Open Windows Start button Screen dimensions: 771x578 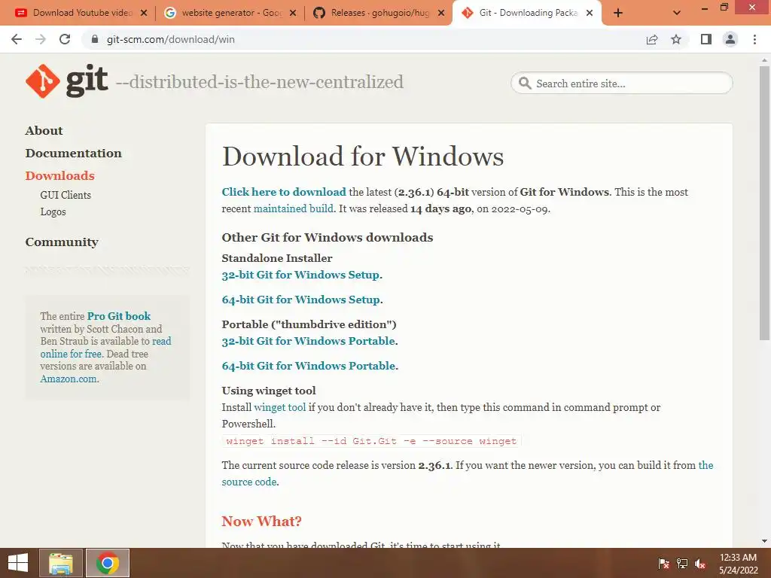point(18,563)
